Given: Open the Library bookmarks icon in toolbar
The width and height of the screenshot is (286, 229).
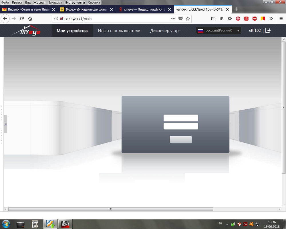Looking at the screenshot, I should pyautogui.click(x=221, y=19).
